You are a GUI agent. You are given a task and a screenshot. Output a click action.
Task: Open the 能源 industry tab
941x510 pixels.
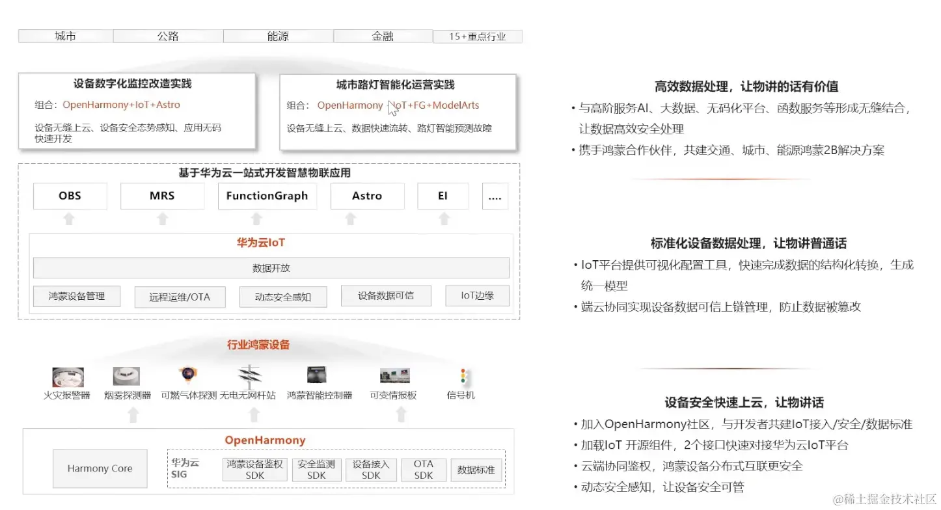[278, 36]
